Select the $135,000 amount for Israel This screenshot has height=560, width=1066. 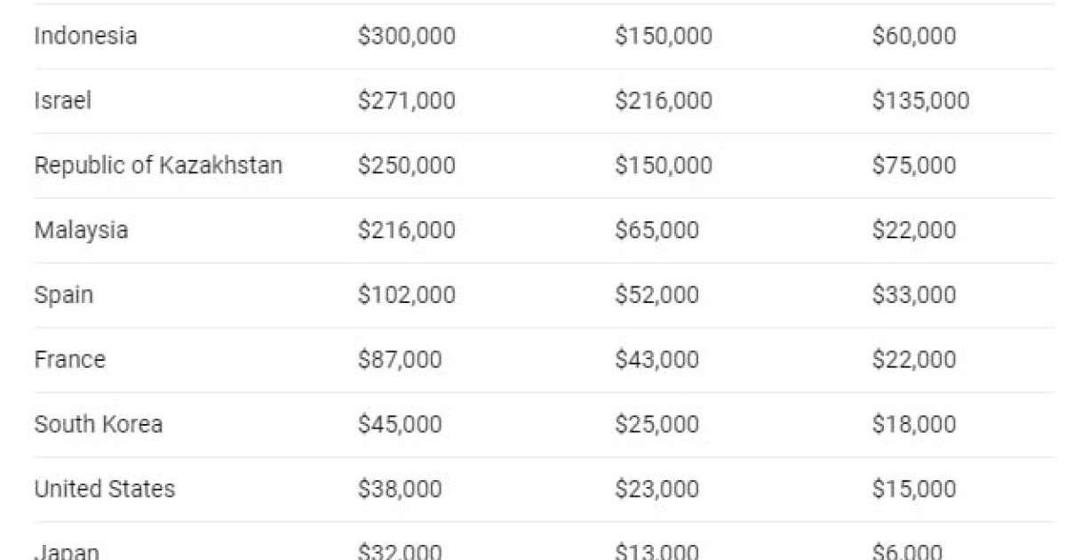[x=920, y=101]
